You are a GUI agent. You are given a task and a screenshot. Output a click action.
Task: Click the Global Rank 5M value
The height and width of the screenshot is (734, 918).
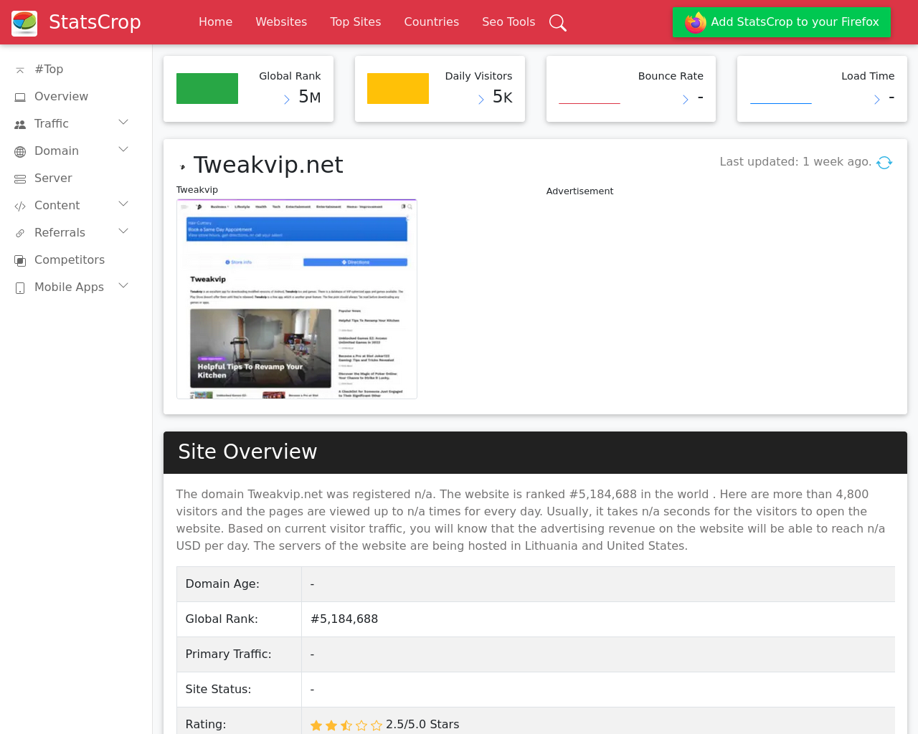(x=310, y=97)
